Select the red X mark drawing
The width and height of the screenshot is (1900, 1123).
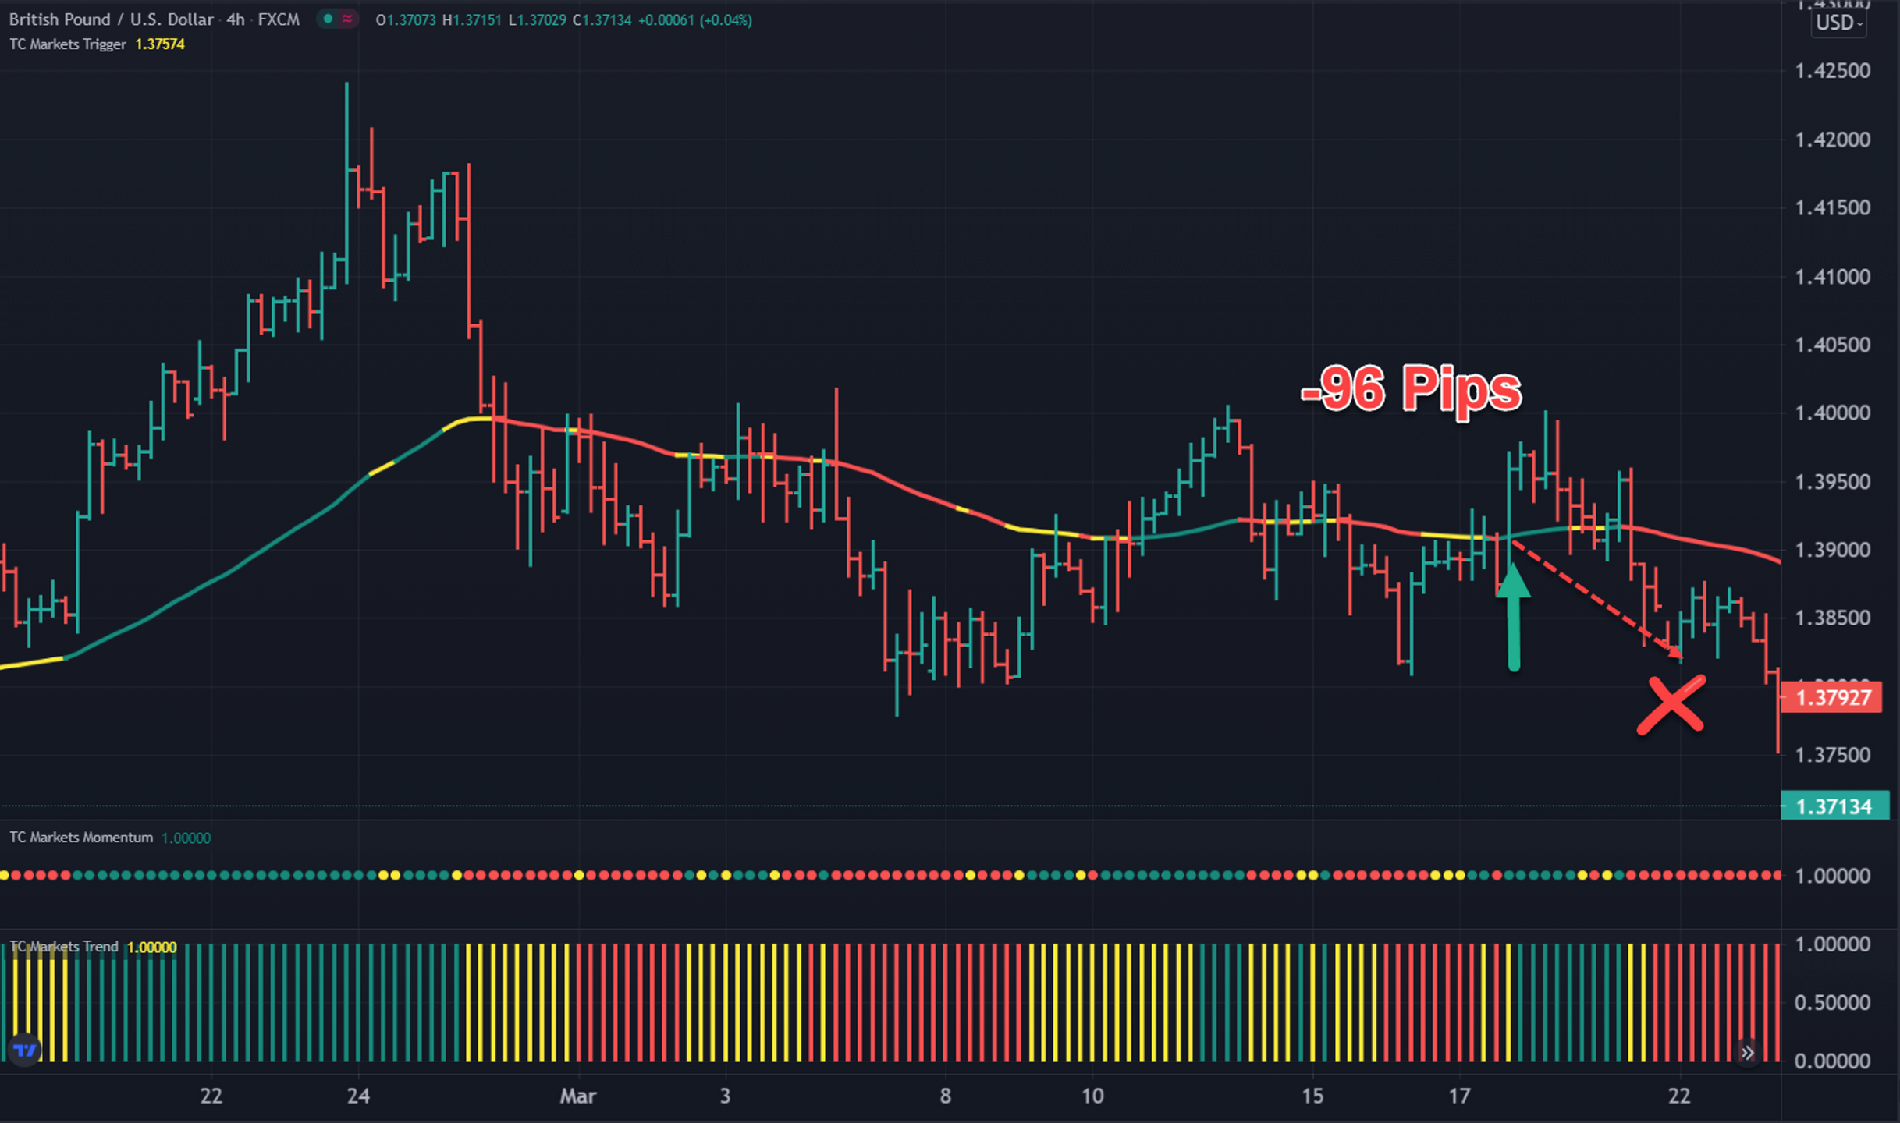(1671, 705)
